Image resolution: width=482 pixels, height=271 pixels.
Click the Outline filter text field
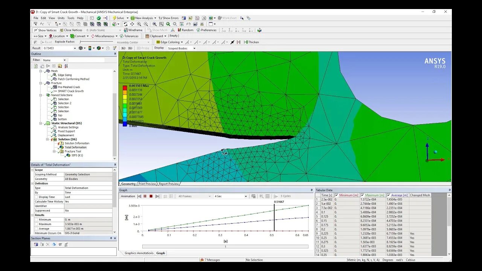coord(86,60)
